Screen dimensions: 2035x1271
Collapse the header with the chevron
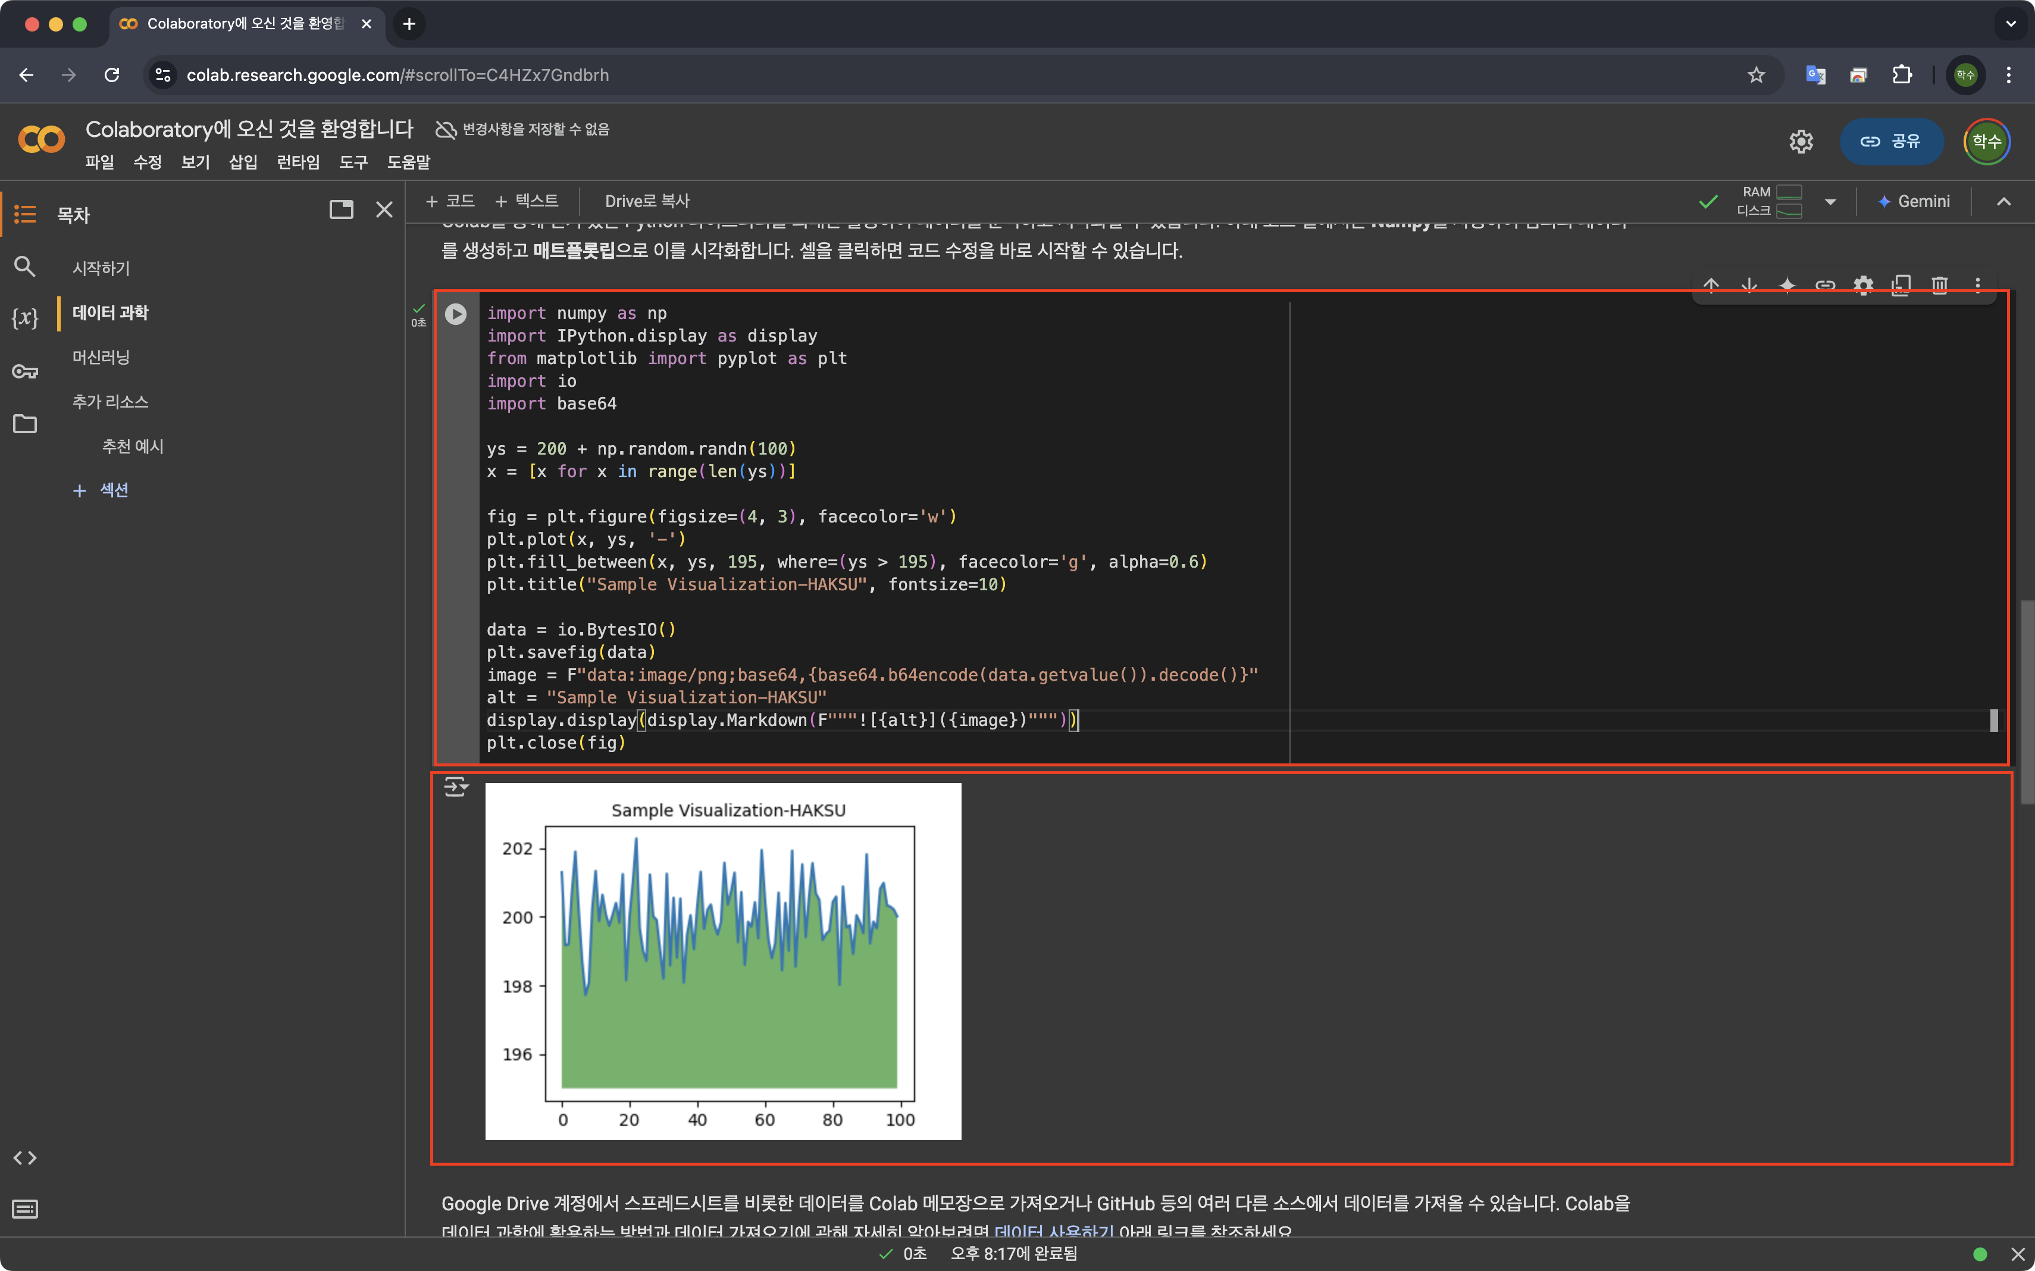tap(2004, 202)
